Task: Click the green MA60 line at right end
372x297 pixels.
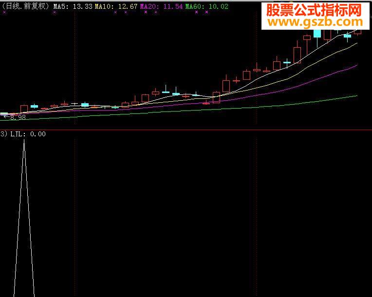Action: pos(356,96)
